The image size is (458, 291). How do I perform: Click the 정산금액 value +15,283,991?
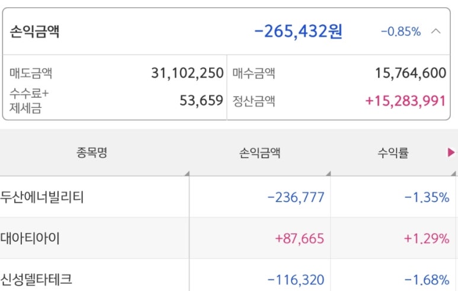tap(405, 101)
